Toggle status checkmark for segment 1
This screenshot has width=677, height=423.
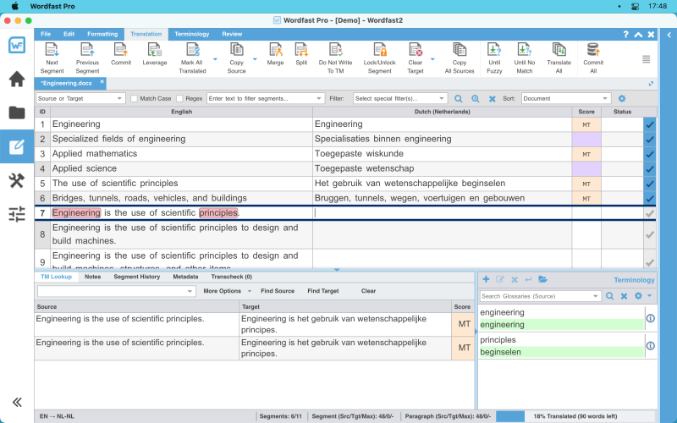[650, 124]
